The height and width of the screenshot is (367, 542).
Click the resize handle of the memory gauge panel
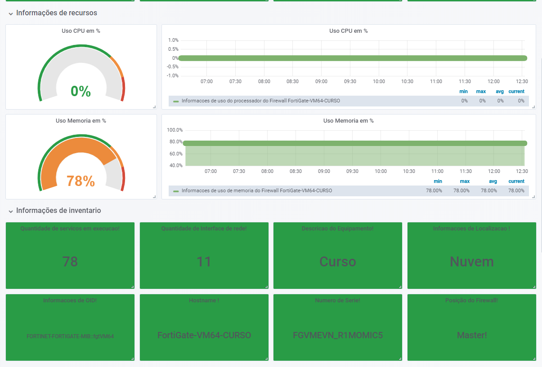[154, 197]
